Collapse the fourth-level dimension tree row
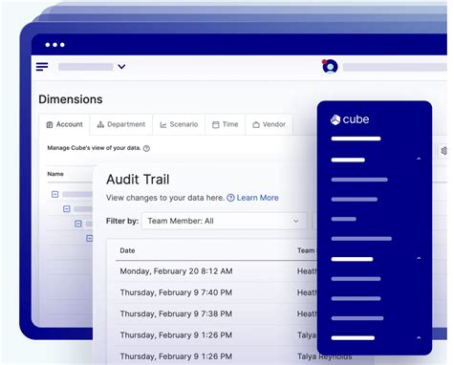The width and height of the screenshot is (453, 365). (x=90, y=238)
